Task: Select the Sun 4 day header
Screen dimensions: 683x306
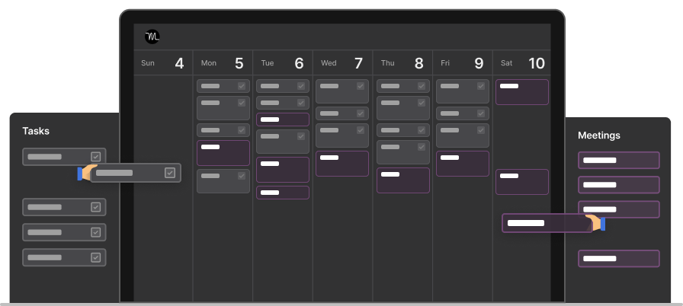Action: [162, 63]
